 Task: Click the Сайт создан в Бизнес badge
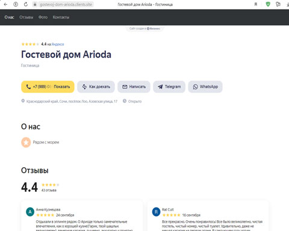[144, 28]
